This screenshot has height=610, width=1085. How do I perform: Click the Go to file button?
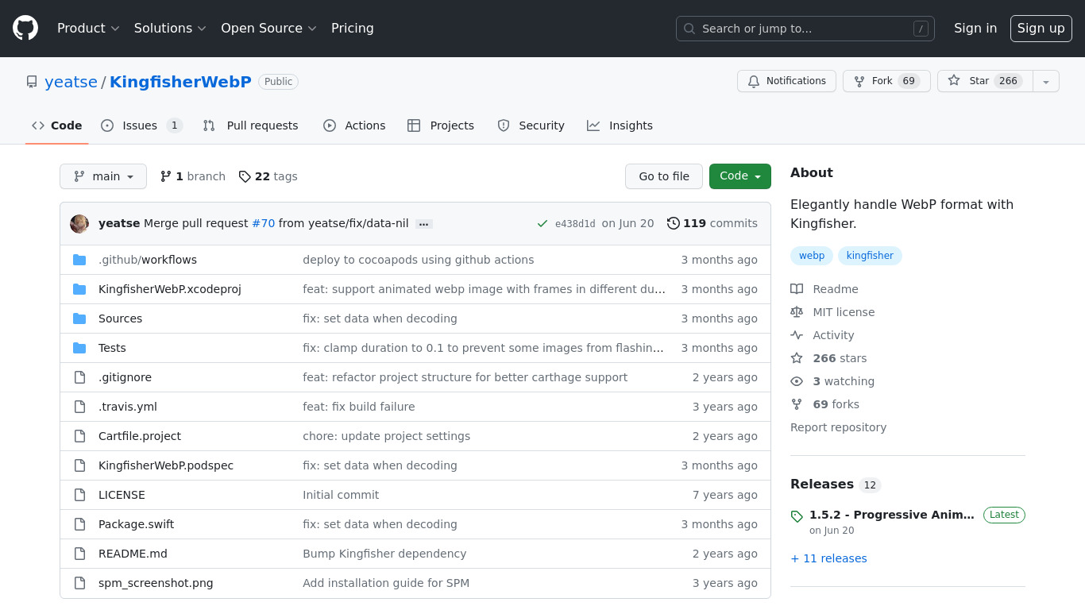point(664,176)
